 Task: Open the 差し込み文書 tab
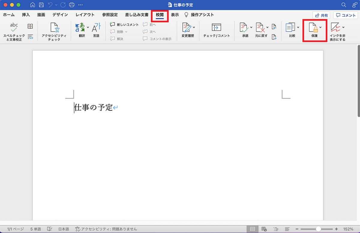(136, 15)
